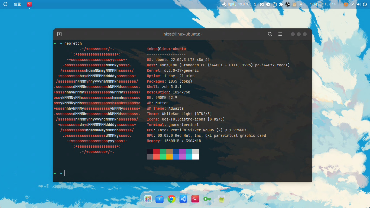Screen dimensions: 370x208
Task: Click the terminal indicator in top bar
Action: [29, 4]
